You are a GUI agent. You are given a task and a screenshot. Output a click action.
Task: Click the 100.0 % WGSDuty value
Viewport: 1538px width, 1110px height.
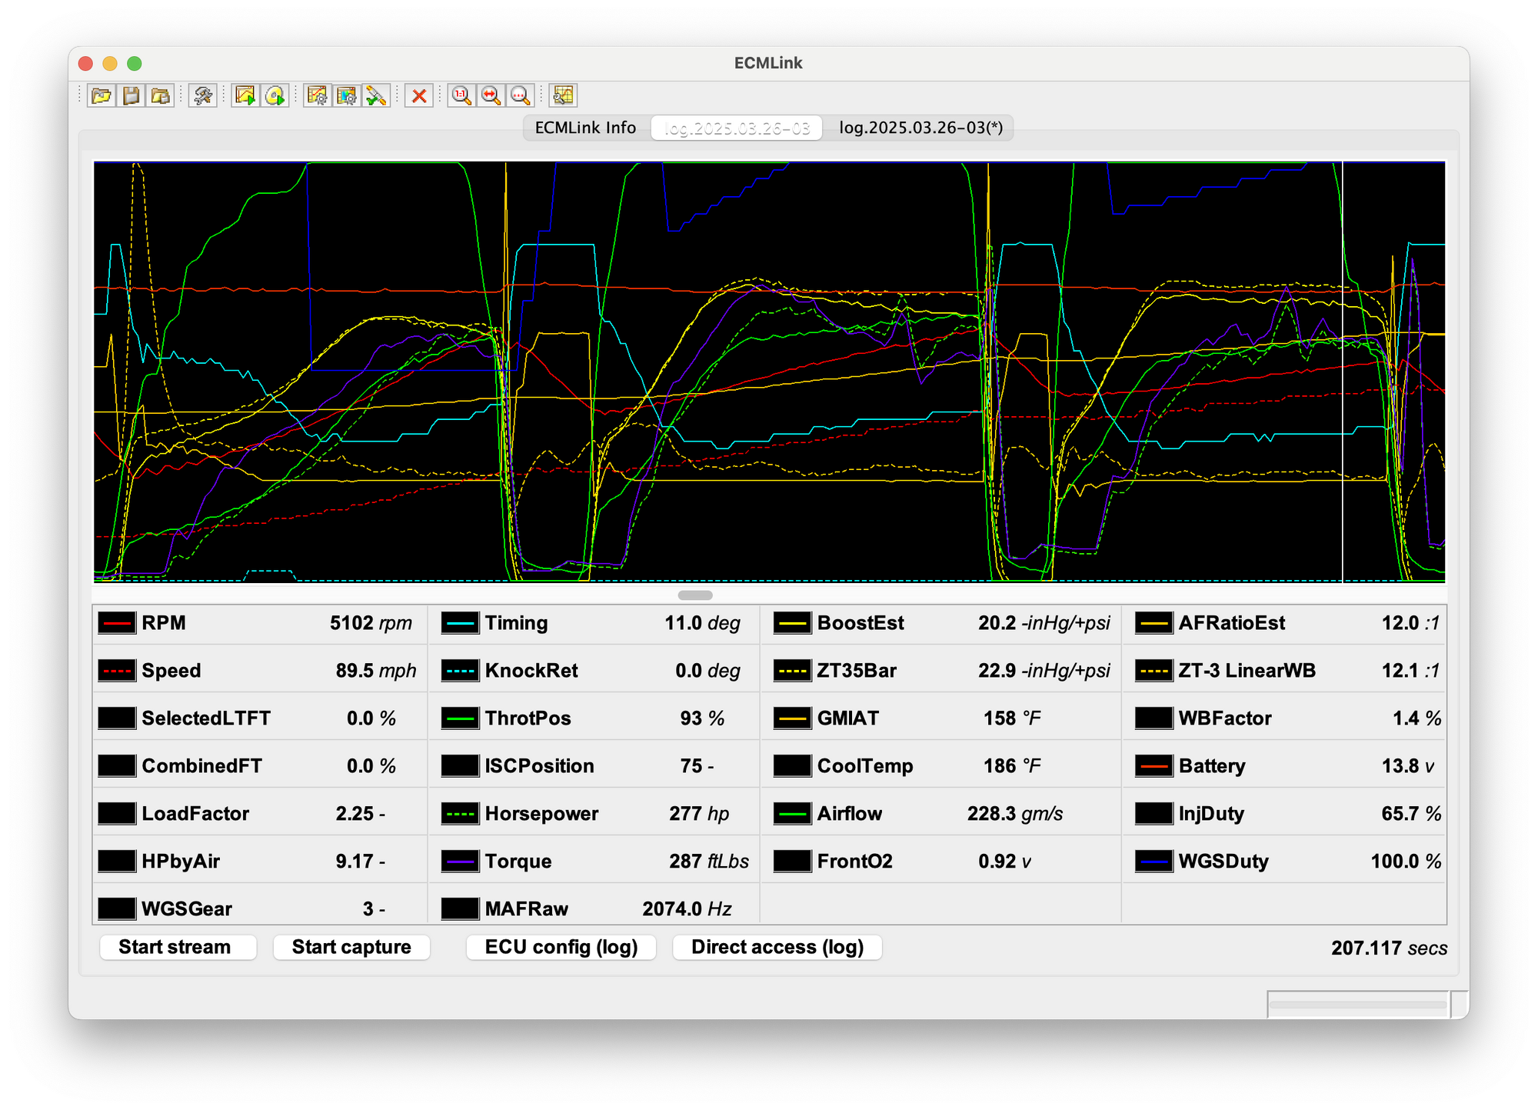1406,862
